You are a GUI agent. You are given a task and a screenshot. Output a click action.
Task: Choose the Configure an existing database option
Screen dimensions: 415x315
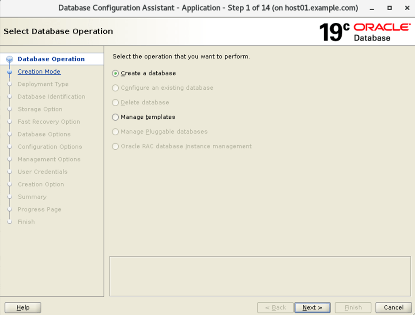pyautogui.click(x=116, y=88)
